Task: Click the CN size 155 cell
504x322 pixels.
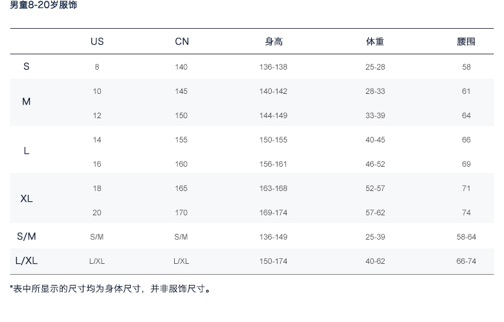Action: click(x=181, y=140)
